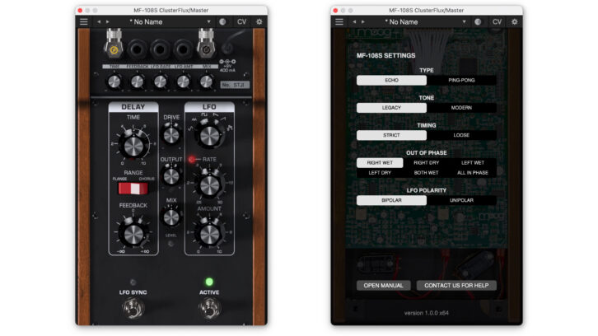Click the FEEDBACK CV input jack

tap(137, 49)
